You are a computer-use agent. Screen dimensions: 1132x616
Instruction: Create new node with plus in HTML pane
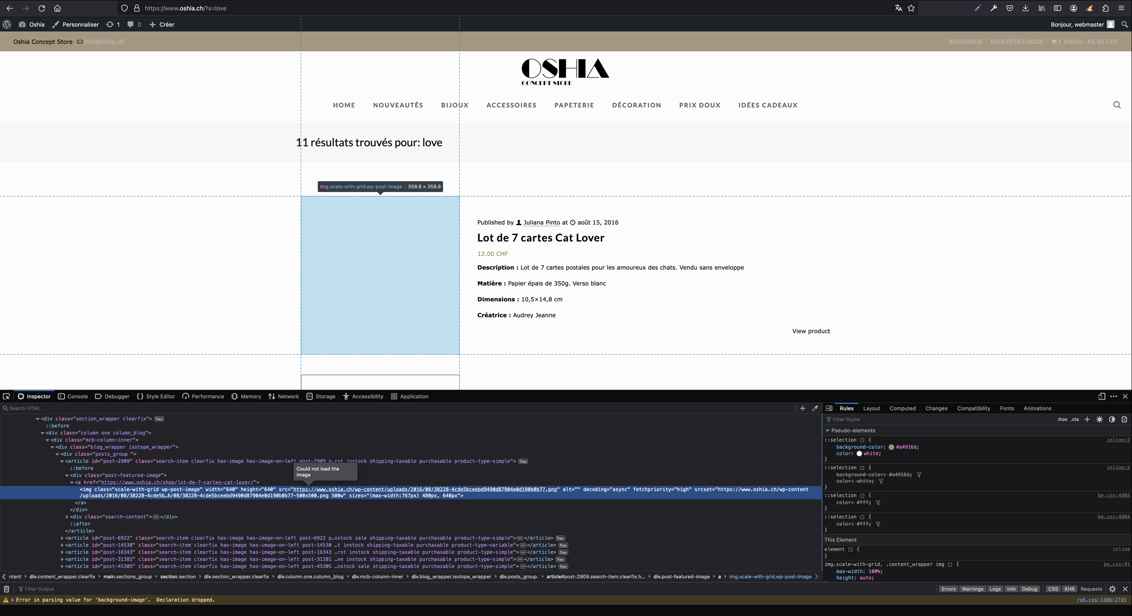pyautogui.click(x=803, y=408)
